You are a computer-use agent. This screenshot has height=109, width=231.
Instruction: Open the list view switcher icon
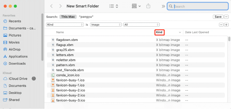pos(114,6)
